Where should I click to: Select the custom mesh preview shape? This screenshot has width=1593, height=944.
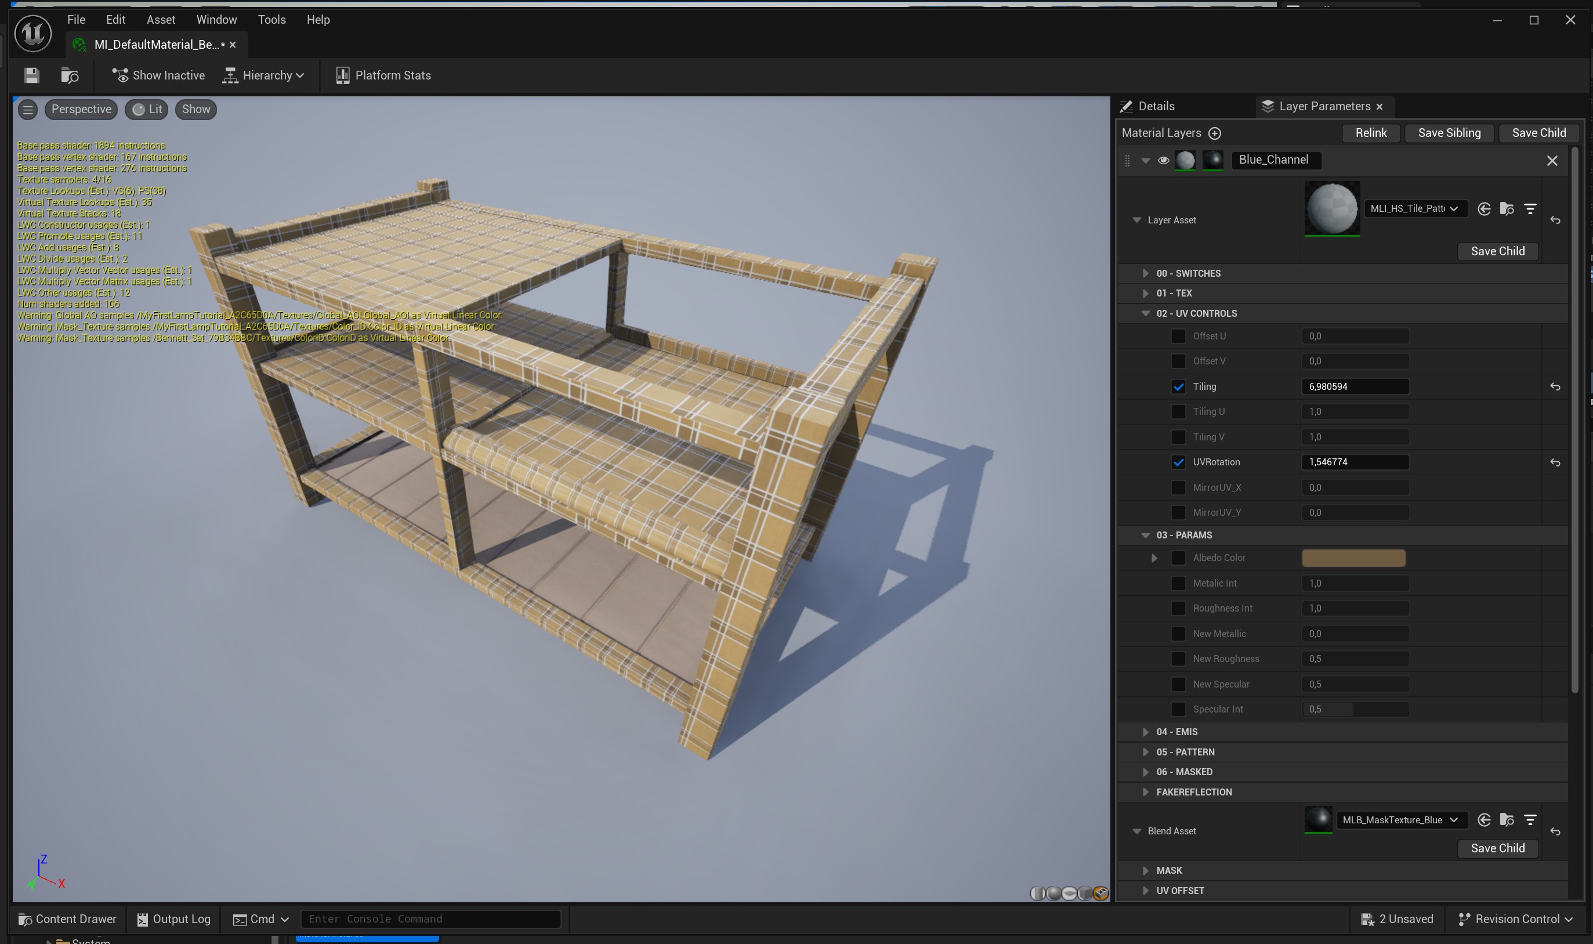(x=1101, y=894)
